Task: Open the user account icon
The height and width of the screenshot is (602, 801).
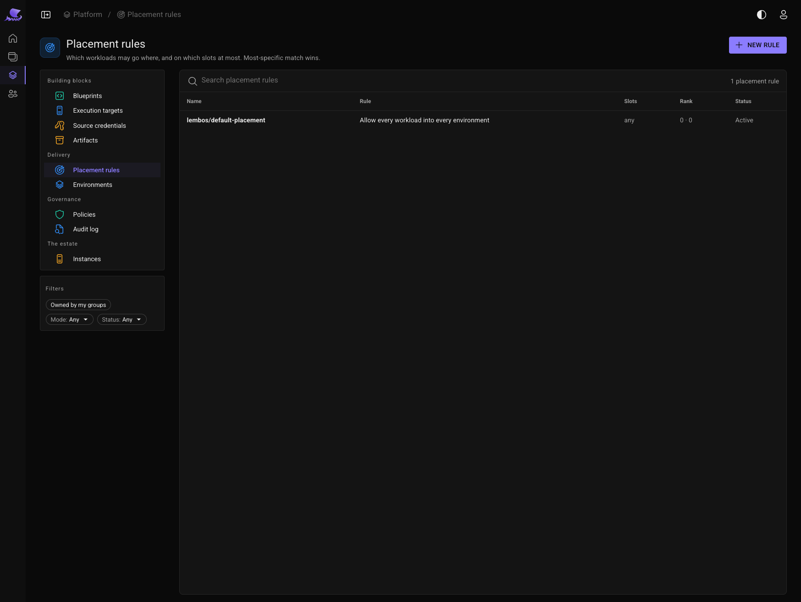Action: (784, 15)
